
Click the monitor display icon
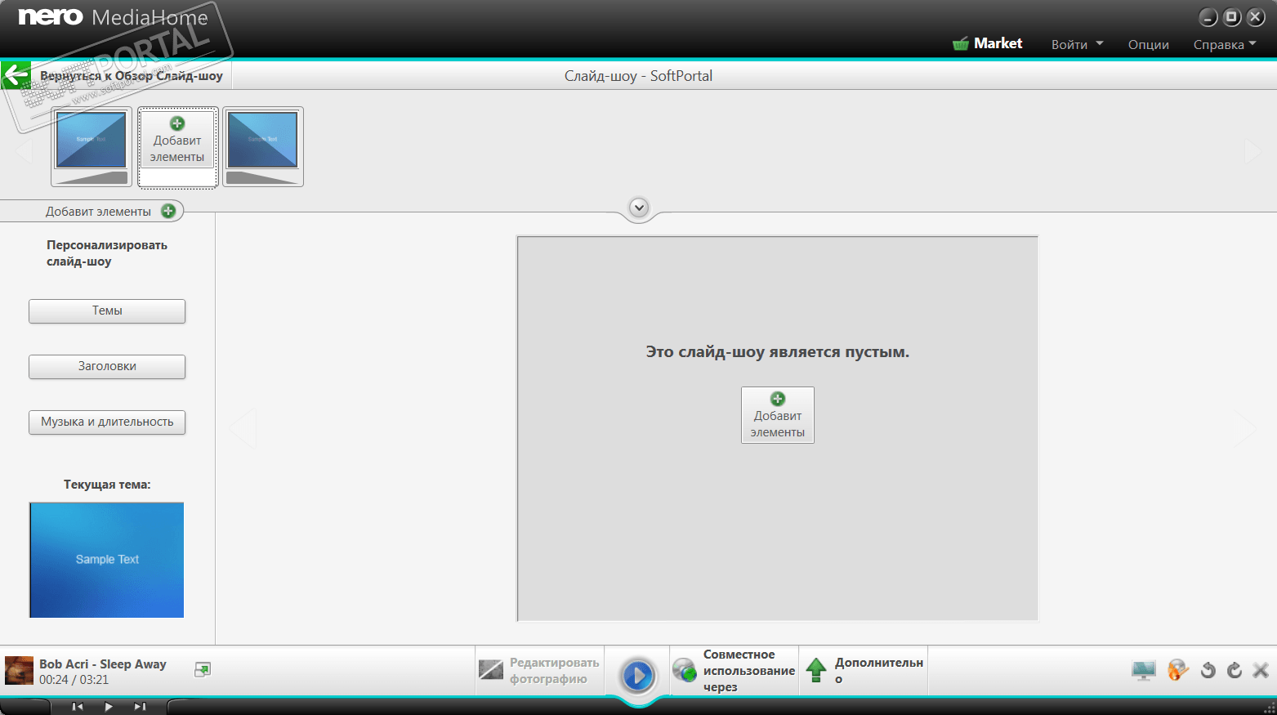coord(1144,670)
